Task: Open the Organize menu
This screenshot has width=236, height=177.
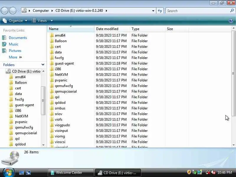Action: 15,21
